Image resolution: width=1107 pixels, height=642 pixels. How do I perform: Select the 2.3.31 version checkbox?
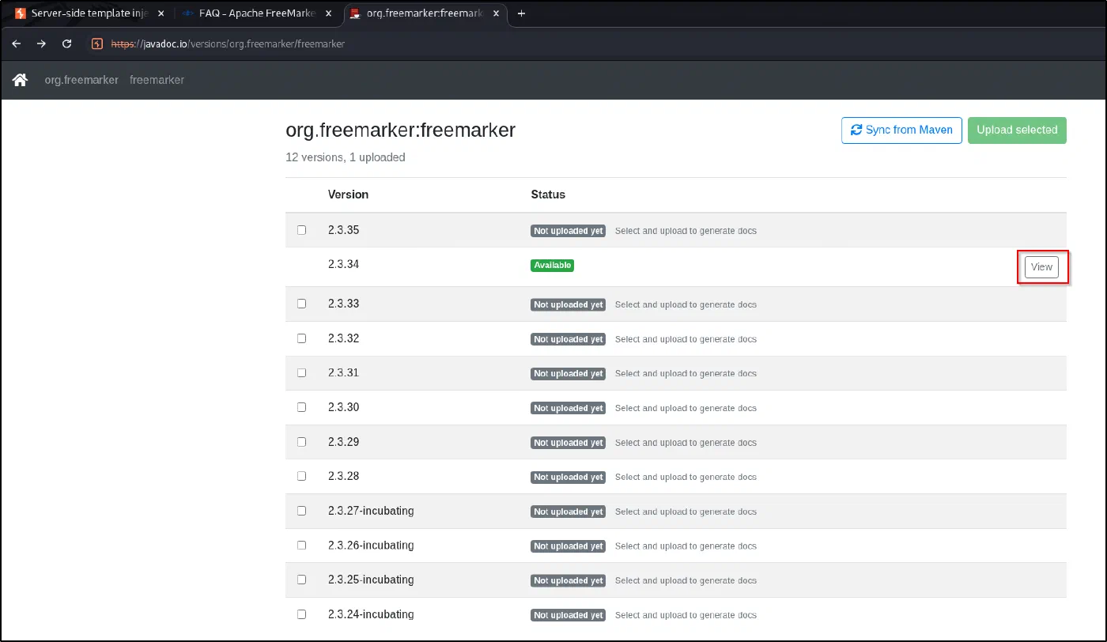point(301,372)
